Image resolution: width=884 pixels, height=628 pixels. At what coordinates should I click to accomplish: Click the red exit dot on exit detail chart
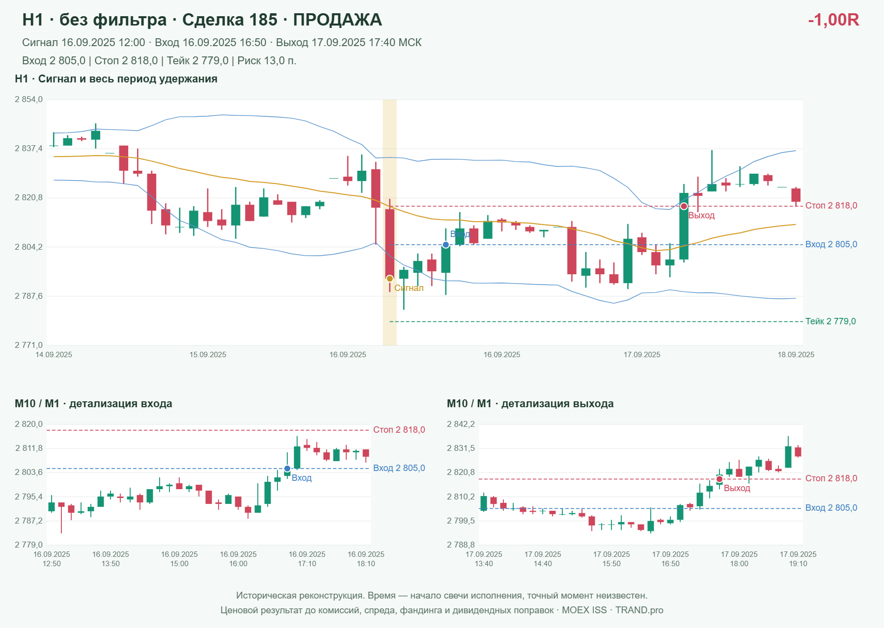pyautogui.click(x=719, y=479)
